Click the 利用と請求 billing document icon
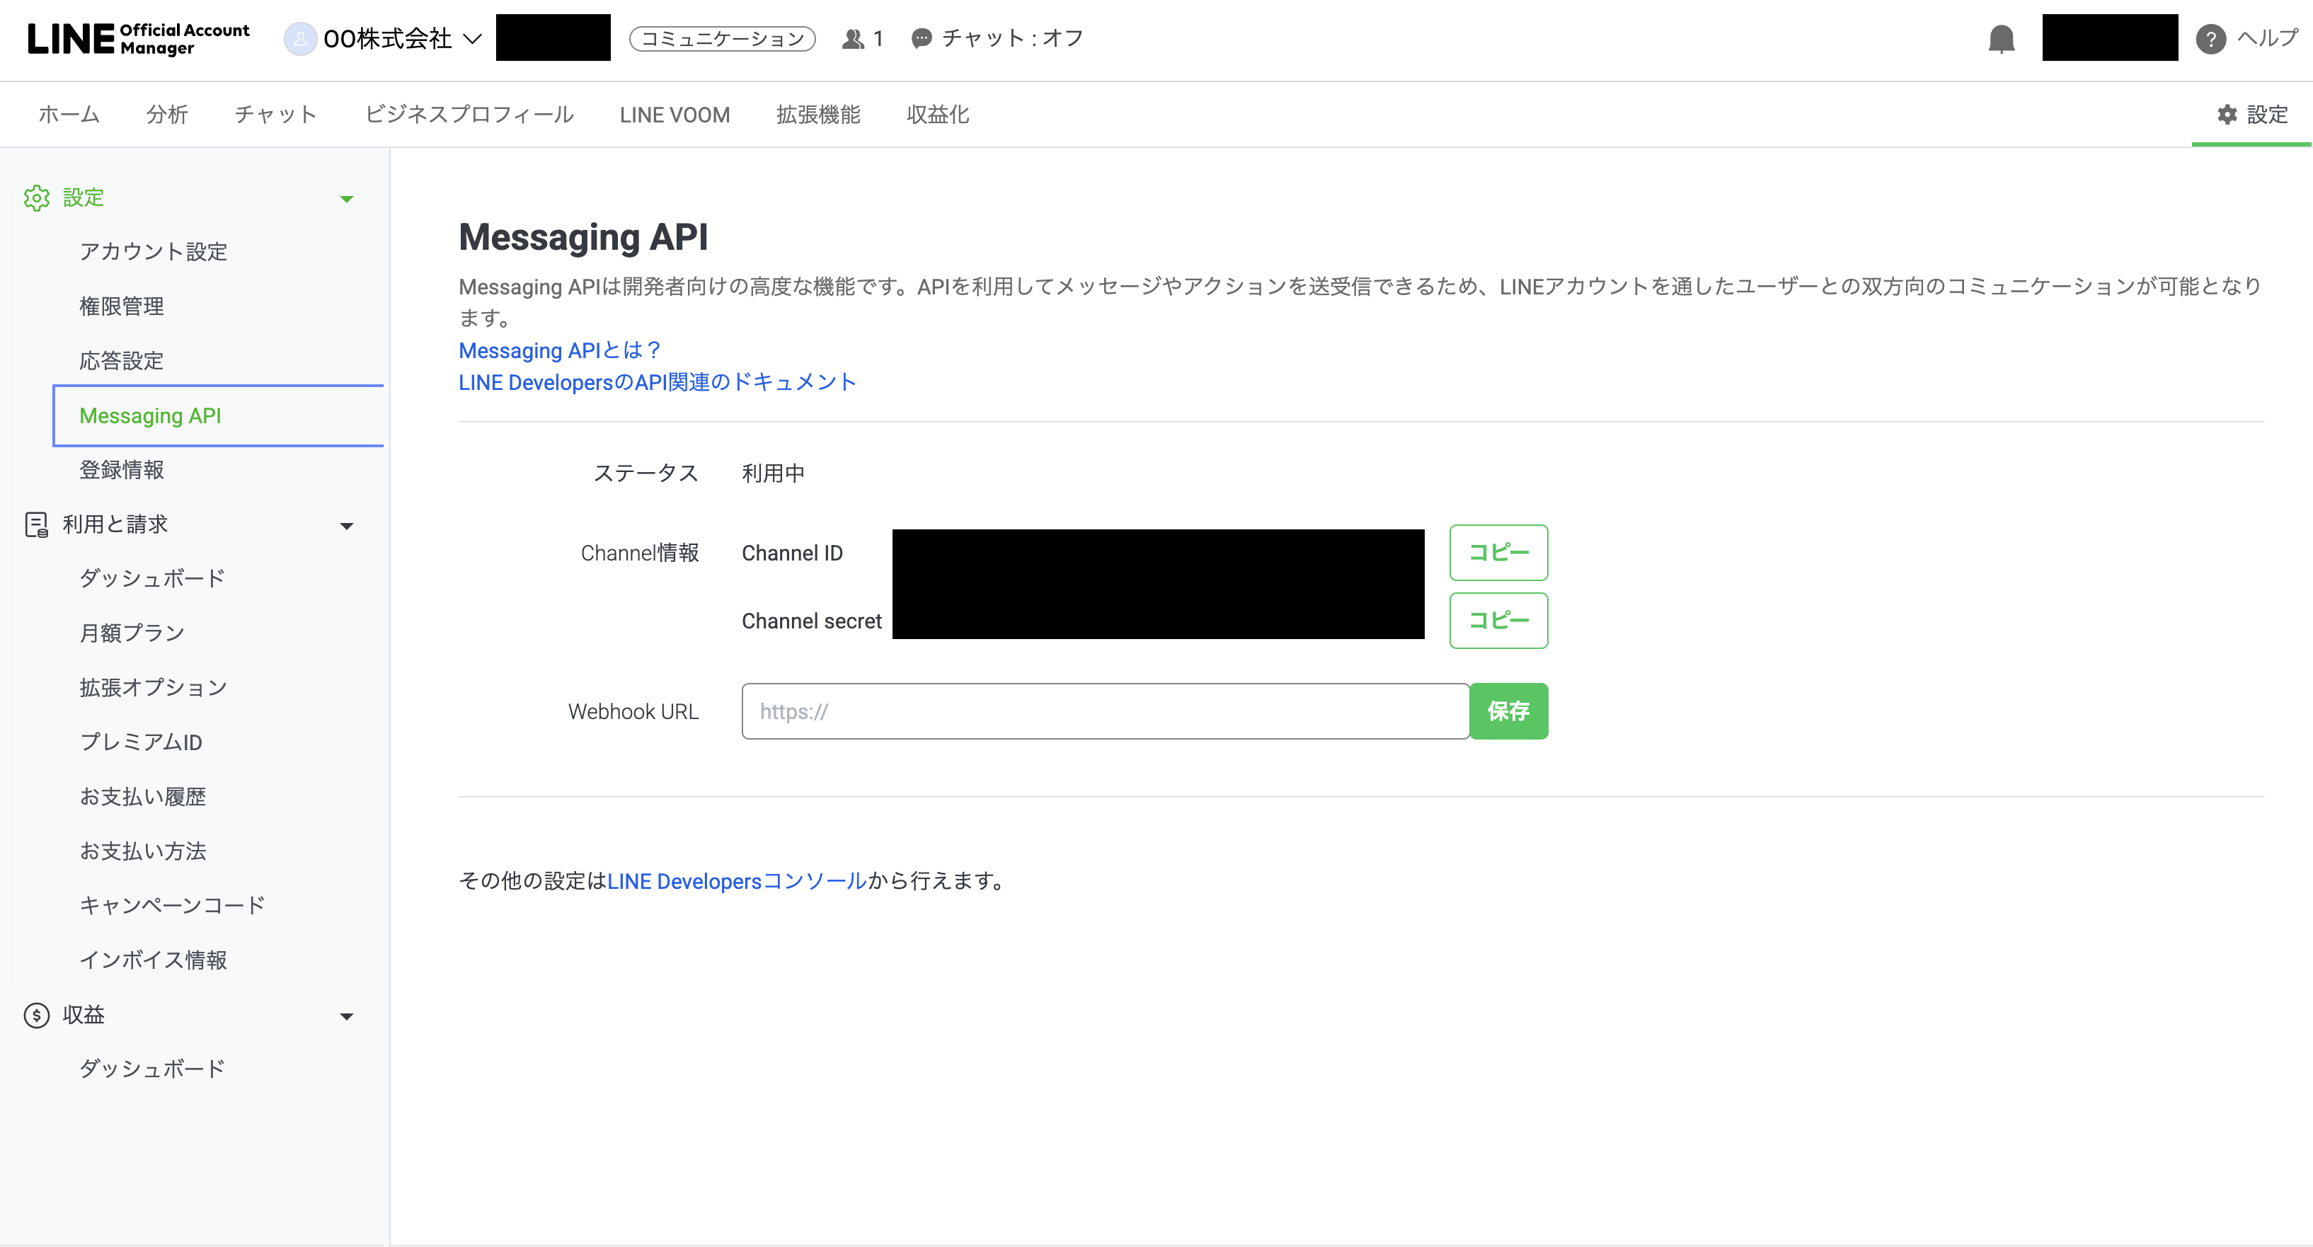2313x1247 pixels. pyautogui.click(x=37, y=524)
